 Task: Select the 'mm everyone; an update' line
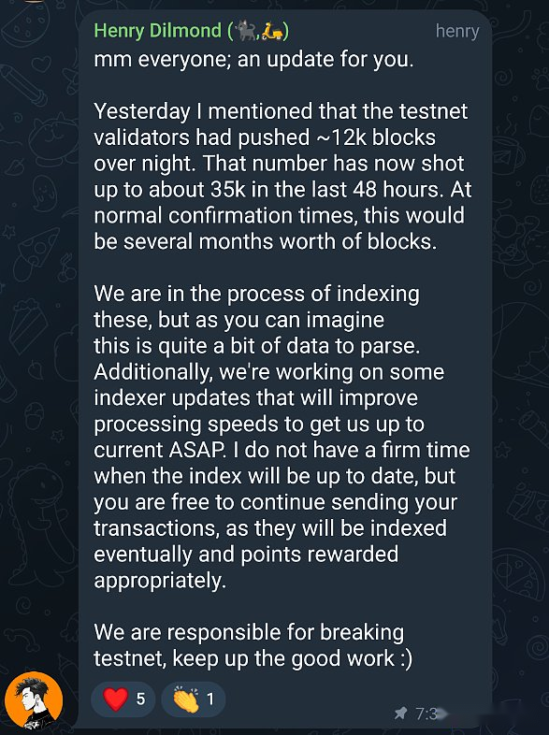tap(253, 60)
